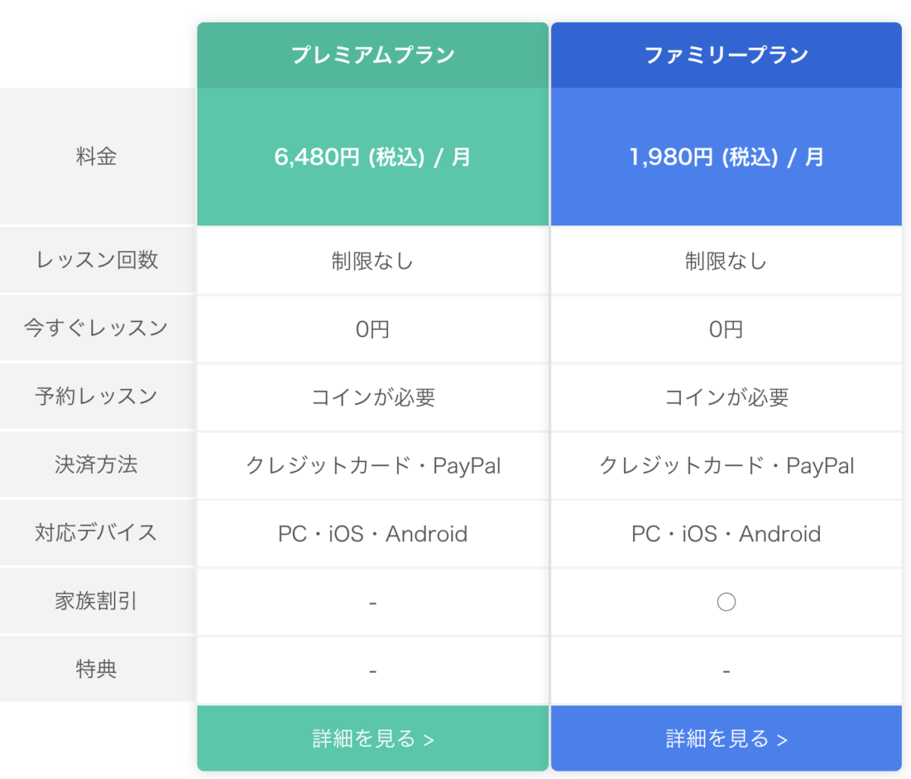Screen dimensions: 911x779
Task: Click the family discount circle icon
Action: coord(727,602)
